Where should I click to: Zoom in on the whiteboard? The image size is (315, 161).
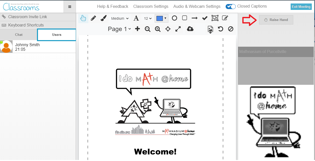(158, 29)
